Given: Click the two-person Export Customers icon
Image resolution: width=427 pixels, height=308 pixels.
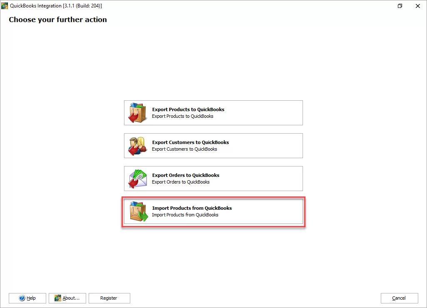Looking at the screenshot, I should coord(137,146).
